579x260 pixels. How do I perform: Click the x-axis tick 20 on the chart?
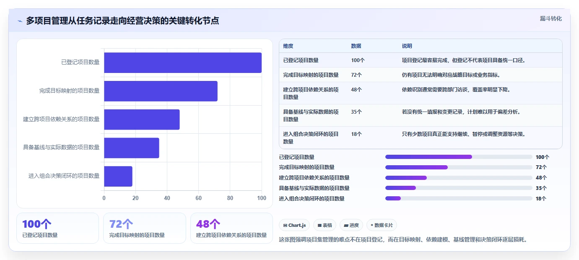tap(135, 198)
